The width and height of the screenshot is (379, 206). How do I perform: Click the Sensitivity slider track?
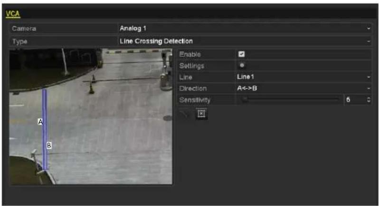[291, 99]
